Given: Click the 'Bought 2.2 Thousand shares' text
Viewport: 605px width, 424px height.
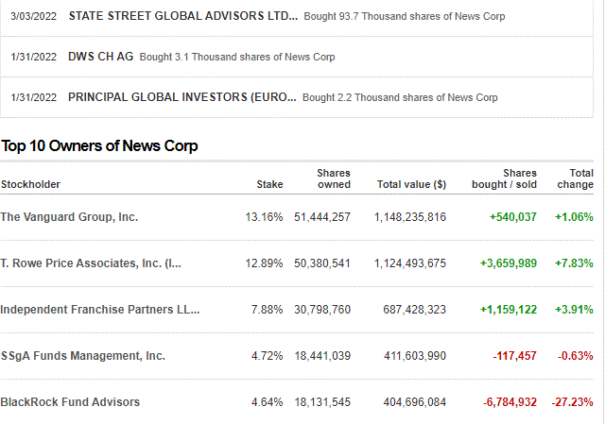Looking at the screenshot, I should coord(400,97).
